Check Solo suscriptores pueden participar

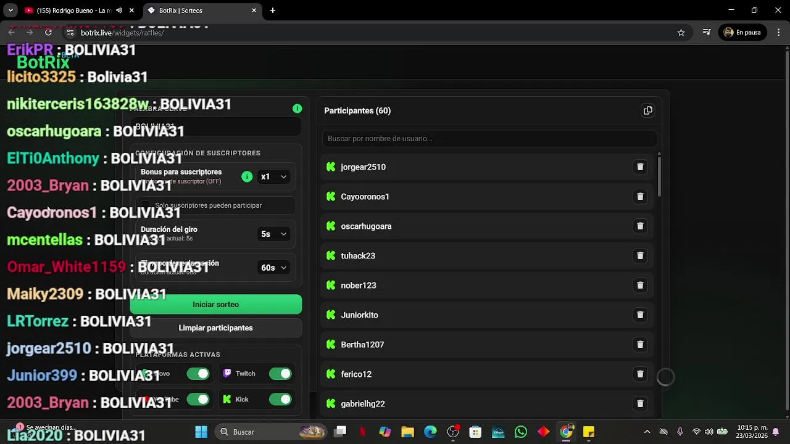pos(146,205)
